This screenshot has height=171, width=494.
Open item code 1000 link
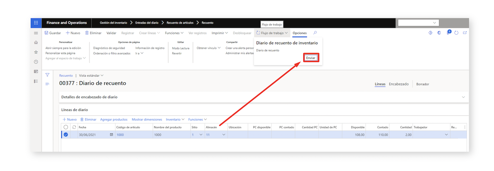tap(120, 134)
